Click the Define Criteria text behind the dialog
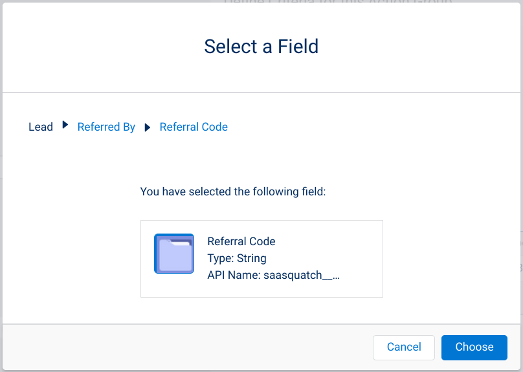This screenshot has width=523, height=372. point(339,2)
